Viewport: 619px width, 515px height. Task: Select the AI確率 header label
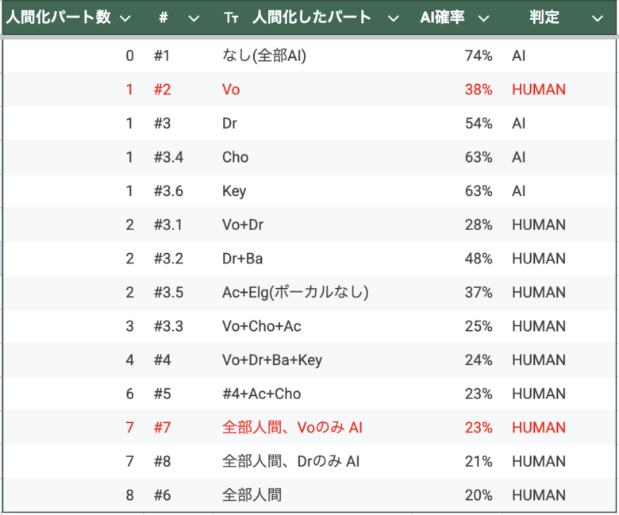442,17
